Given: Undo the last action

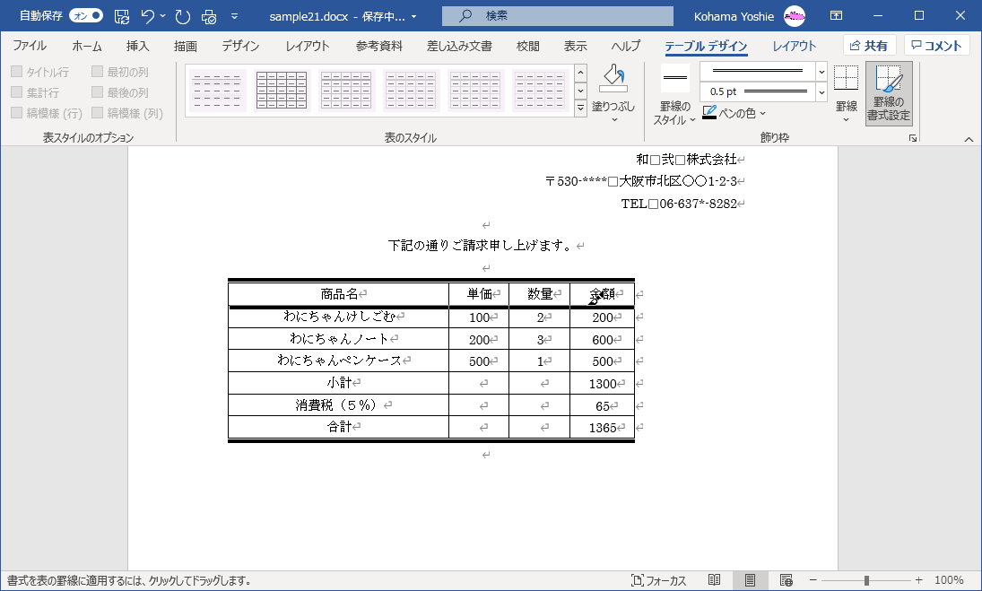Looking at the screenshot, I should [x=148, y=16].
